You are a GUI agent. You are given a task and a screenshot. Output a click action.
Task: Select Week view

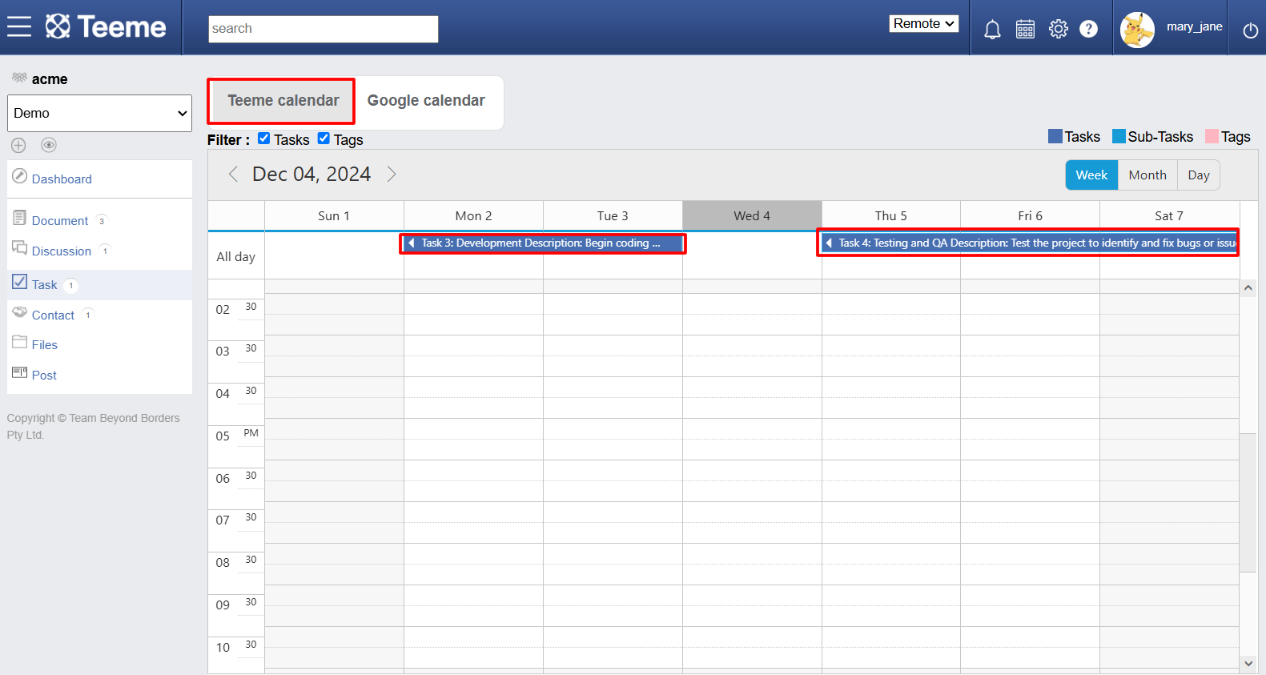tap(1091, 175)
